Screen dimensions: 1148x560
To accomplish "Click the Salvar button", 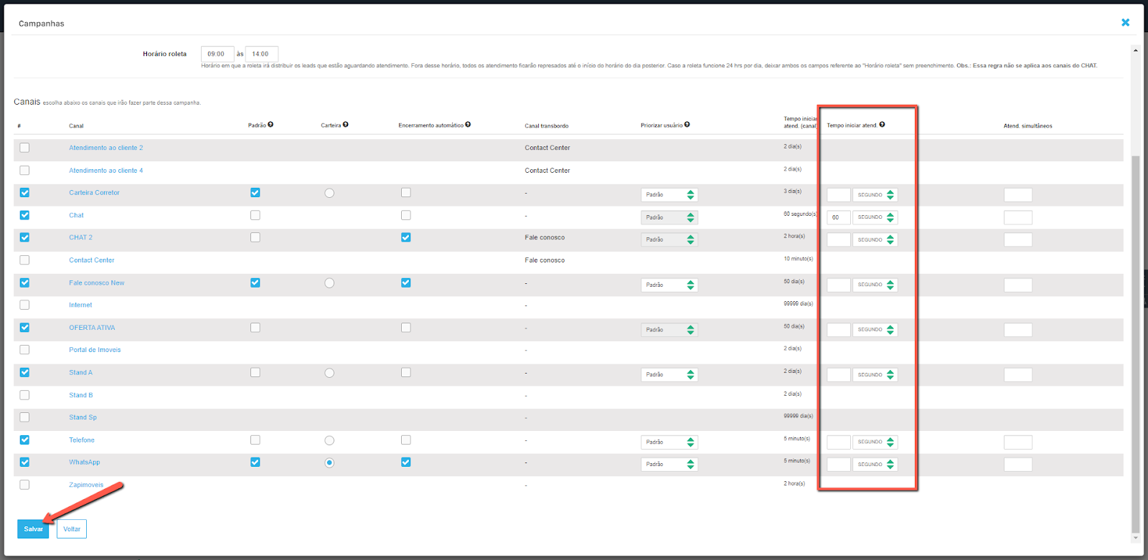I will click(33, 529).
